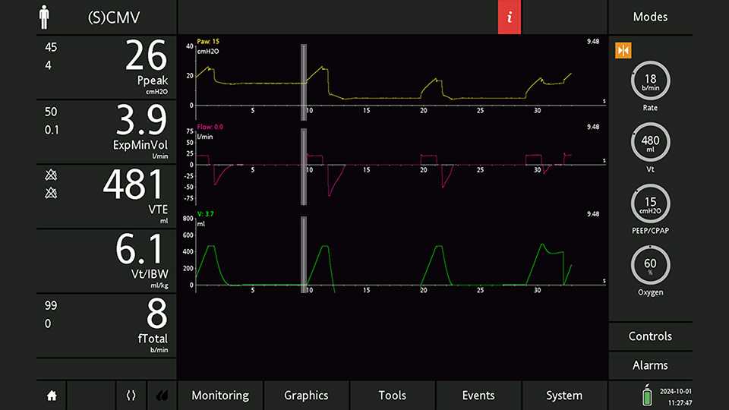
Task: Select the Vt/IBW value 6.1 panel
Action: (x=106, y=260)
